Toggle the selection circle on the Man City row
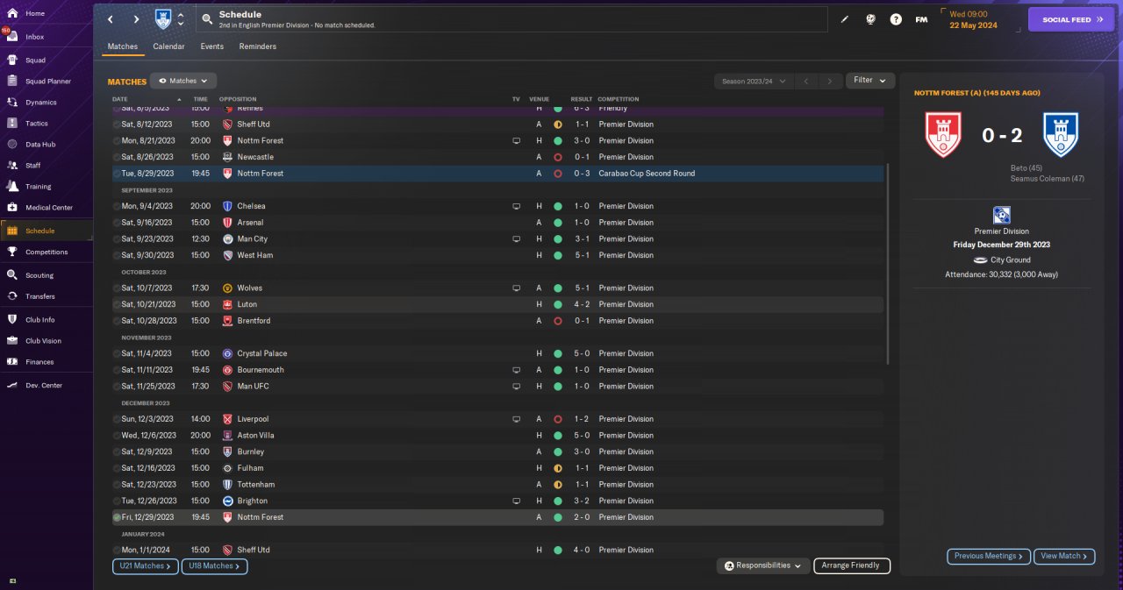The width and height of the screenshot is (1123, 590). point(117,238)
